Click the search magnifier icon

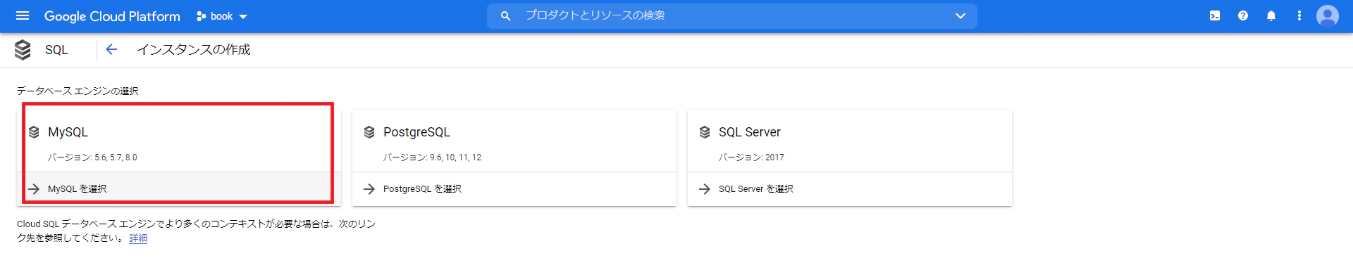click(505, 15)
